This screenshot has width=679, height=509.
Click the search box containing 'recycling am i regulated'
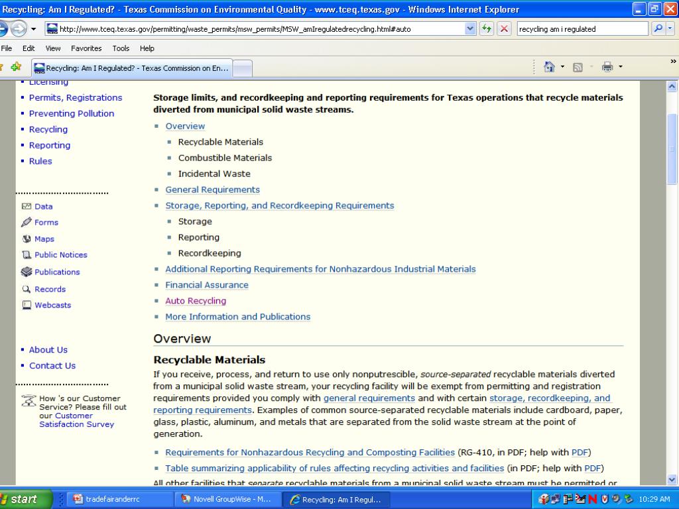(582, 29)
